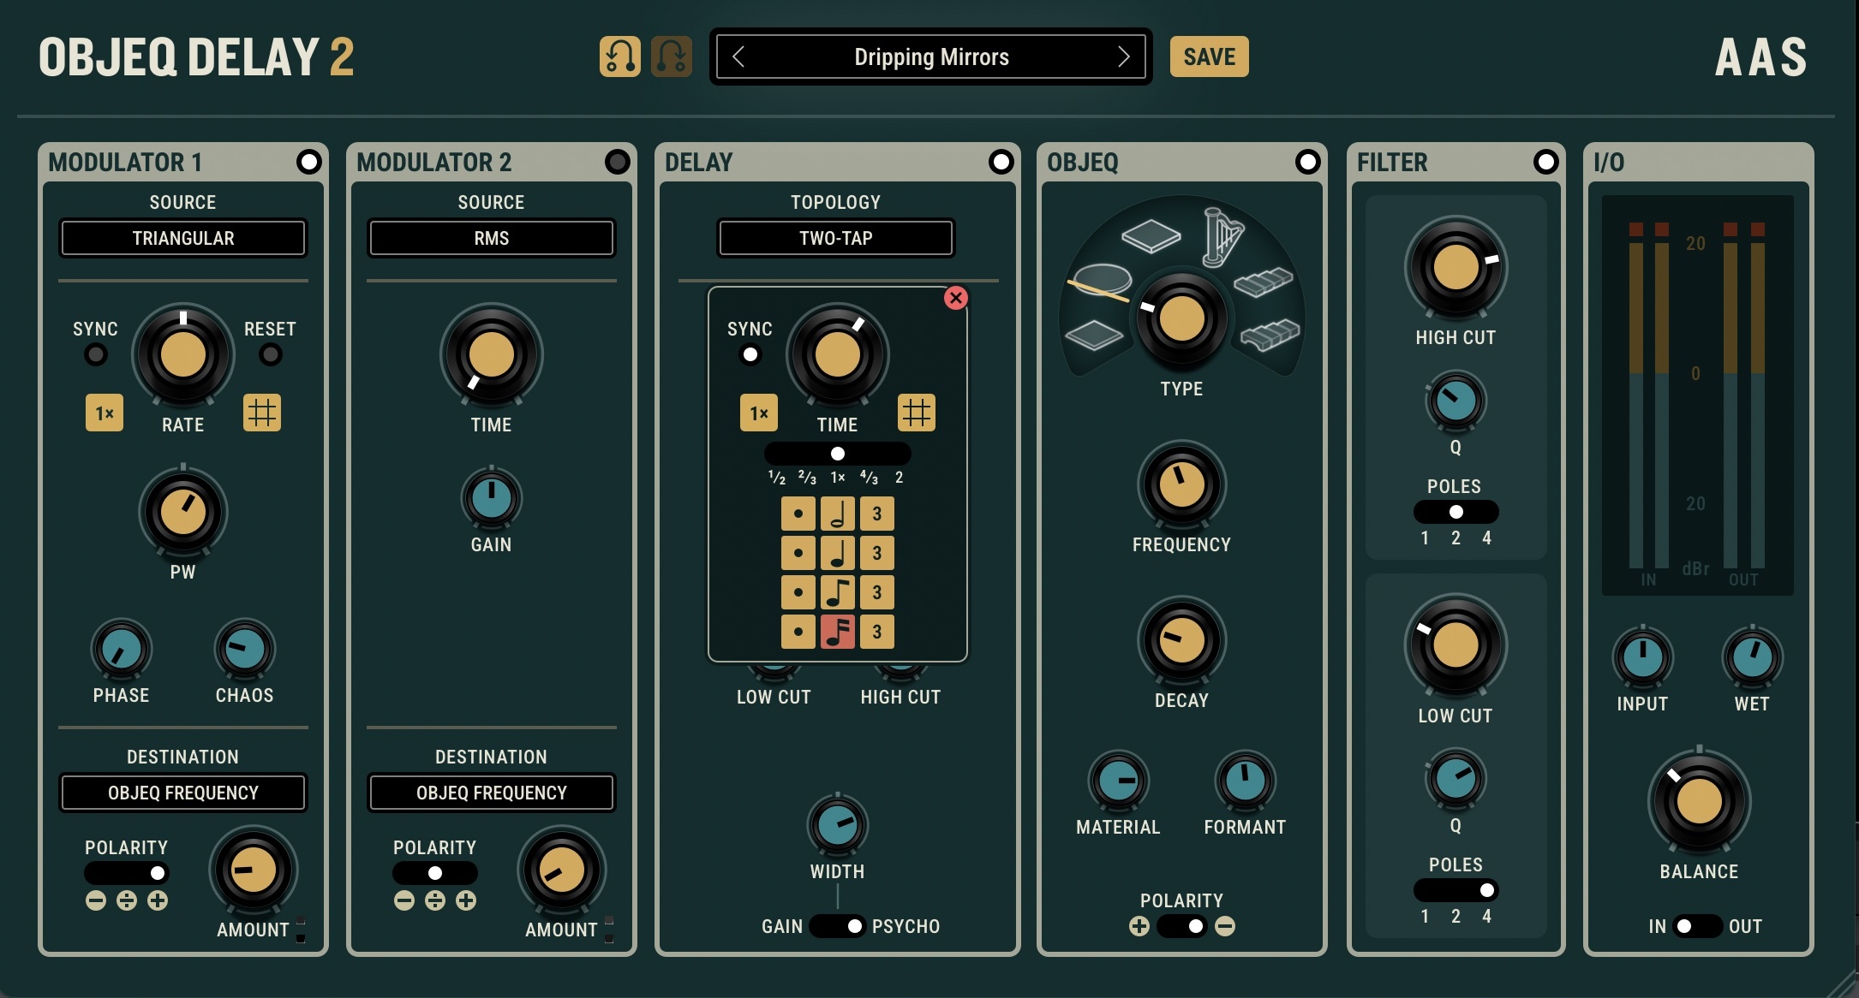This screenshot has height=998, width=1859.
Task: Click the Dripping Mirrors preset name
Action: [x=931, y=56]
